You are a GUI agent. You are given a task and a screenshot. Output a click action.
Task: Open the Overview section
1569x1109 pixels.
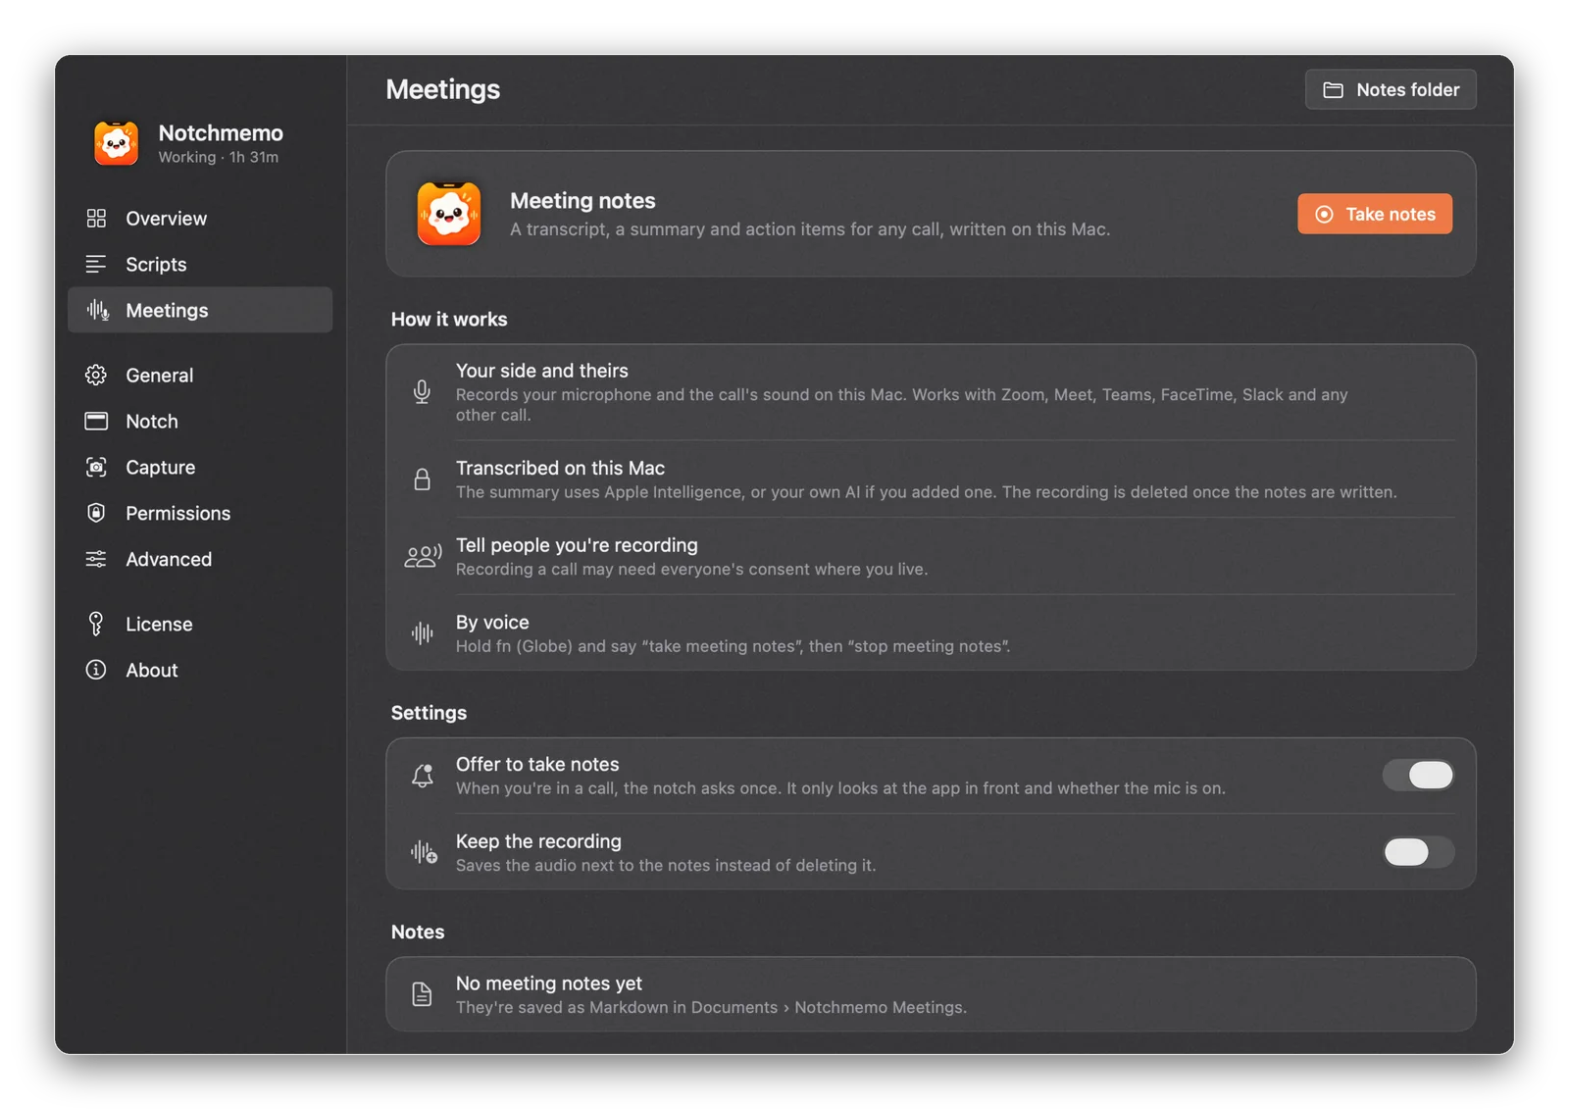[x=200, y=218]
